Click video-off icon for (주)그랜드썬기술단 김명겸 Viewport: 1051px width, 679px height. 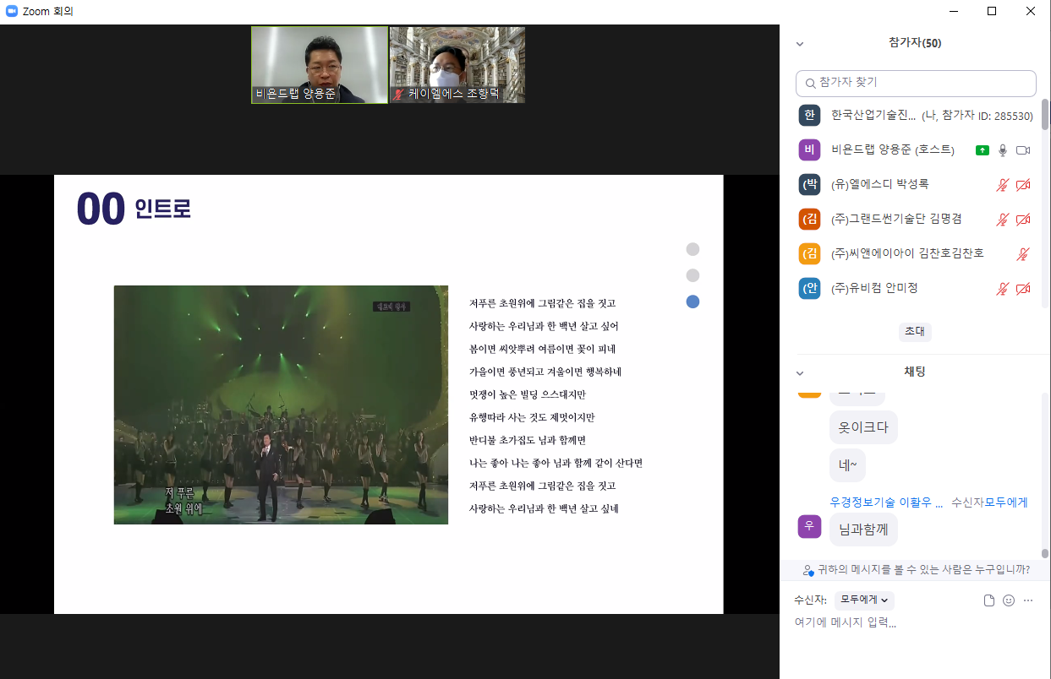(1023, 220)
